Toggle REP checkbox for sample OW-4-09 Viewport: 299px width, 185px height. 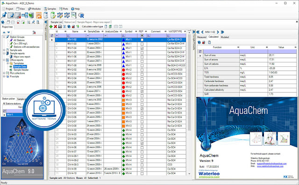[x=142, y=169]
